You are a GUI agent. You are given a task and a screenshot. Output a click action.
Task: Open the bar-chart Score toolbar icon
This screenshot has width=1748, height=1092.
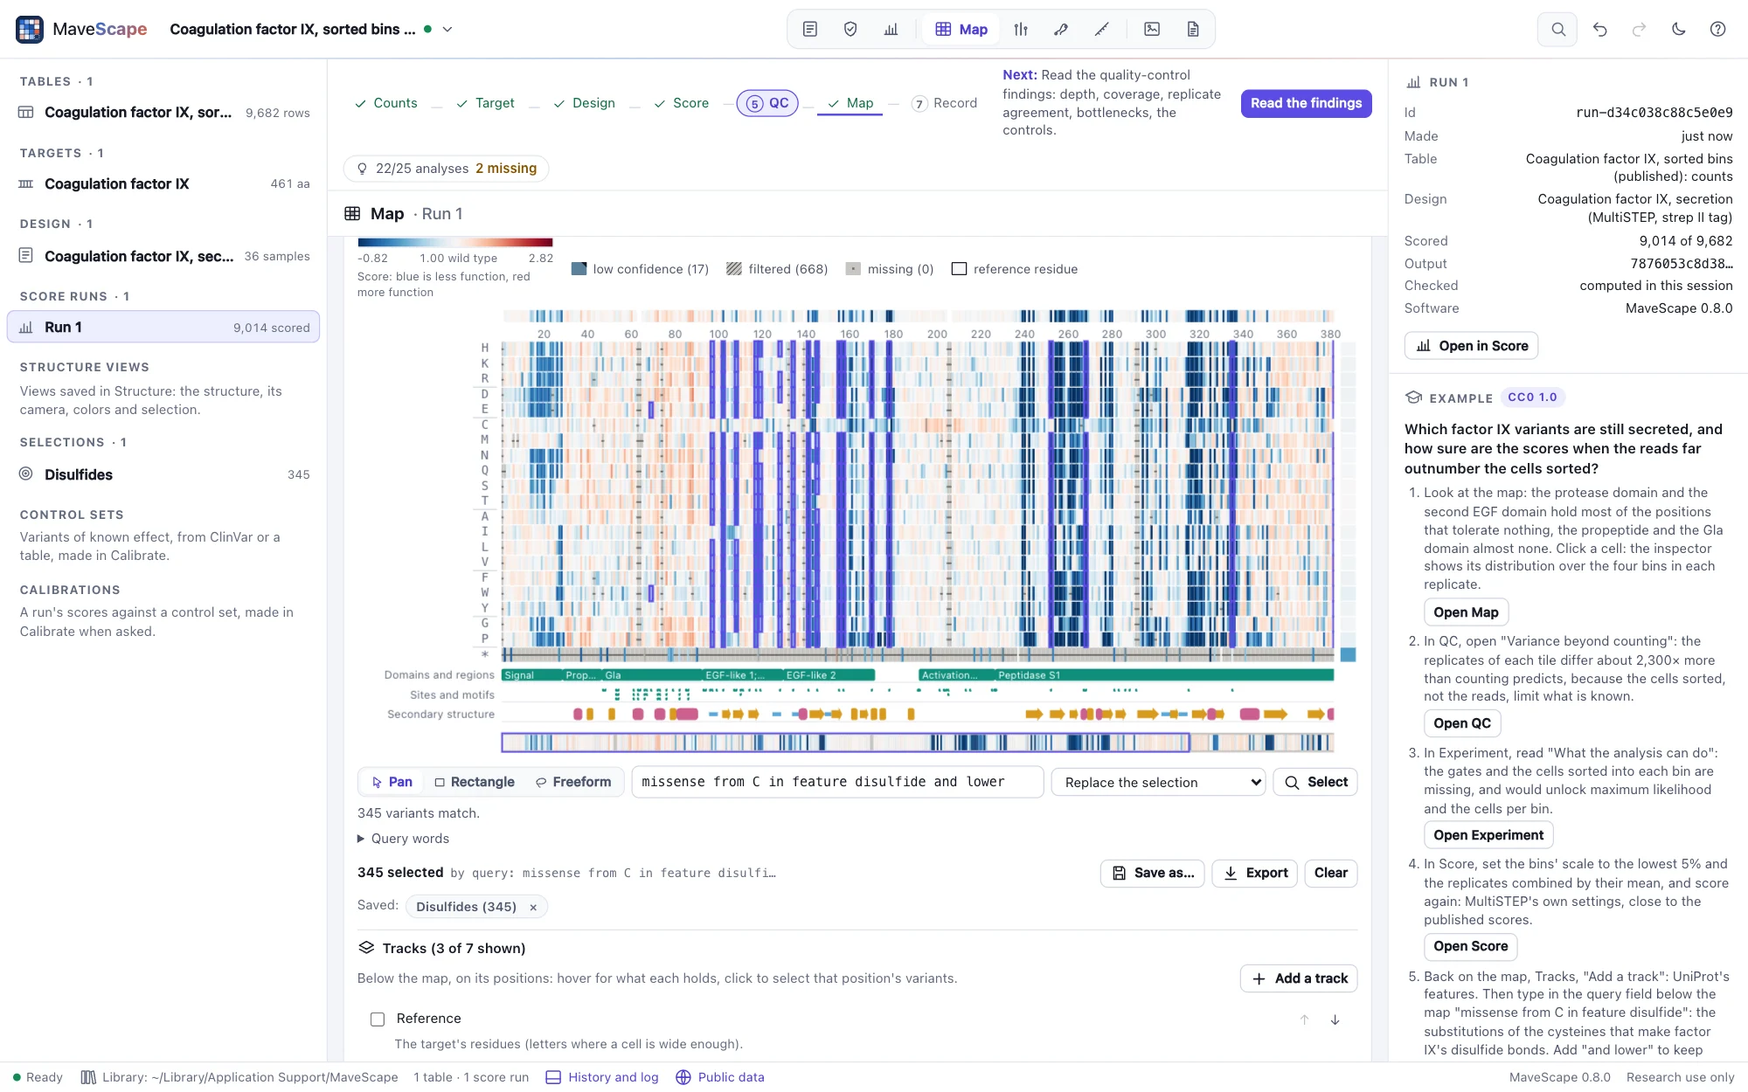[891, 29]
